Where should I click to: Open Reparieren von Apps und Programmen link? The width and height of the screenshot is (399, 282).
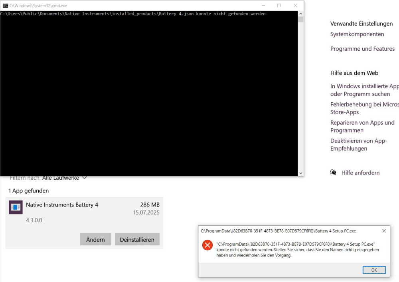pos(362,126)
